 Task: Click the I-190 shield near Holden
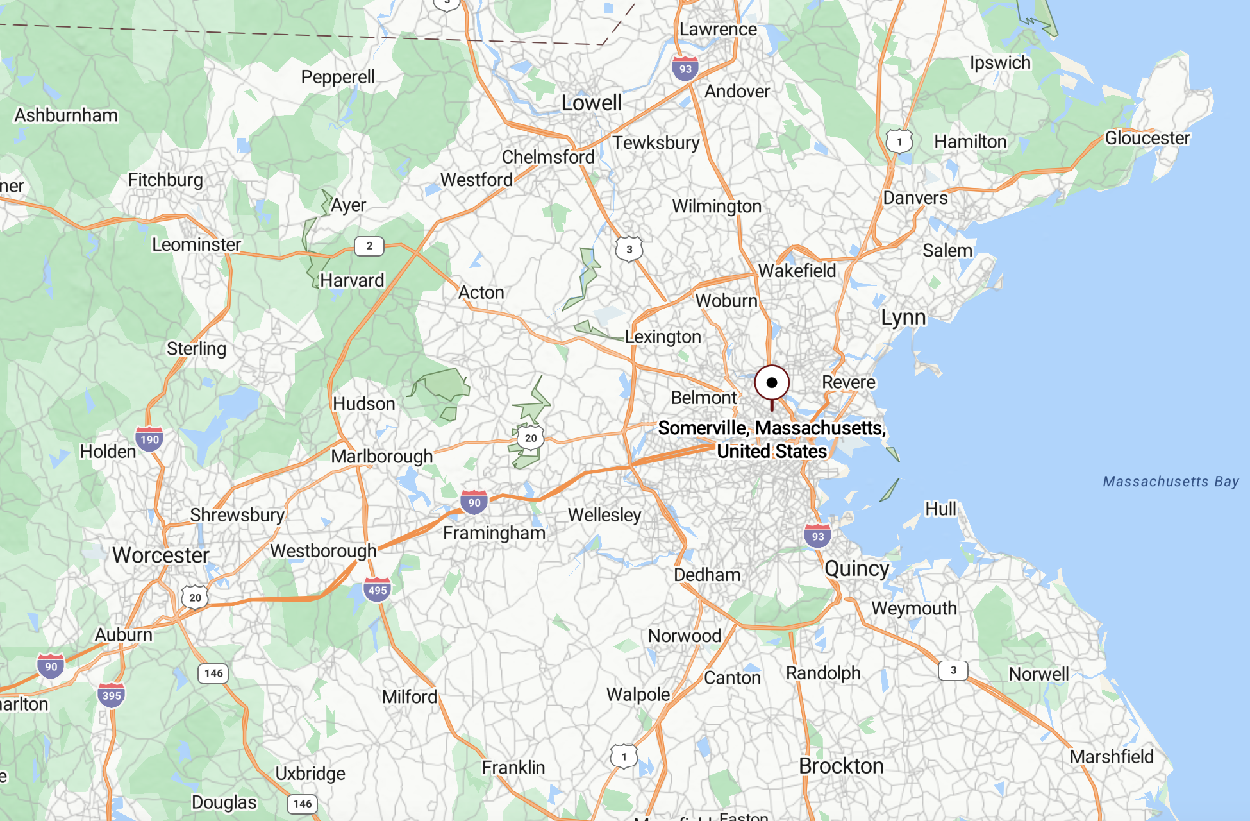149,439
